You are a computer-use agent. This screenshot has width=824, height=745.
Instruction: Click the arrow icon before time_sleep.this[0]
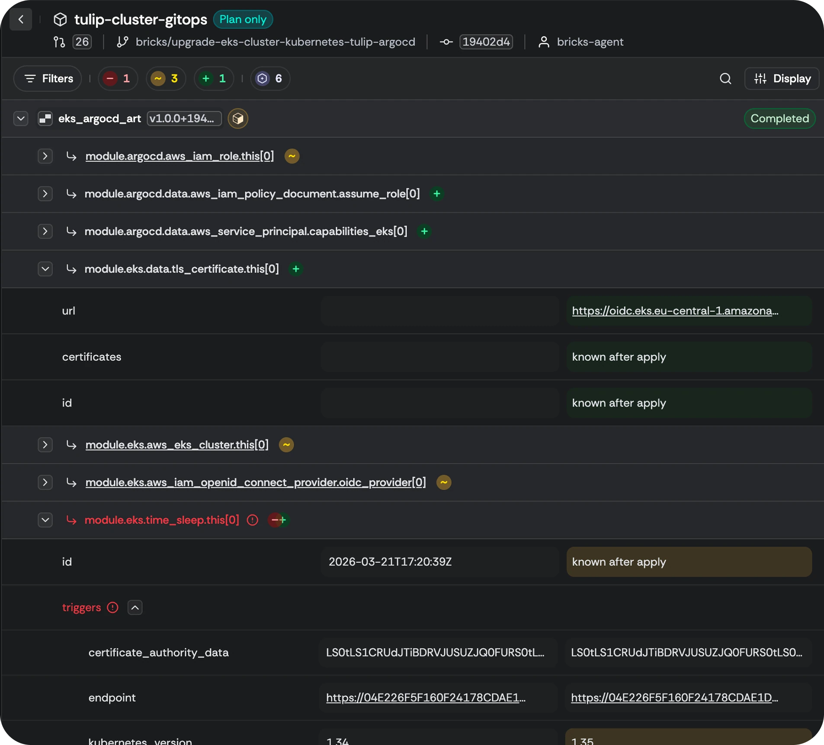pyautogui.click(x=71, y=520)
